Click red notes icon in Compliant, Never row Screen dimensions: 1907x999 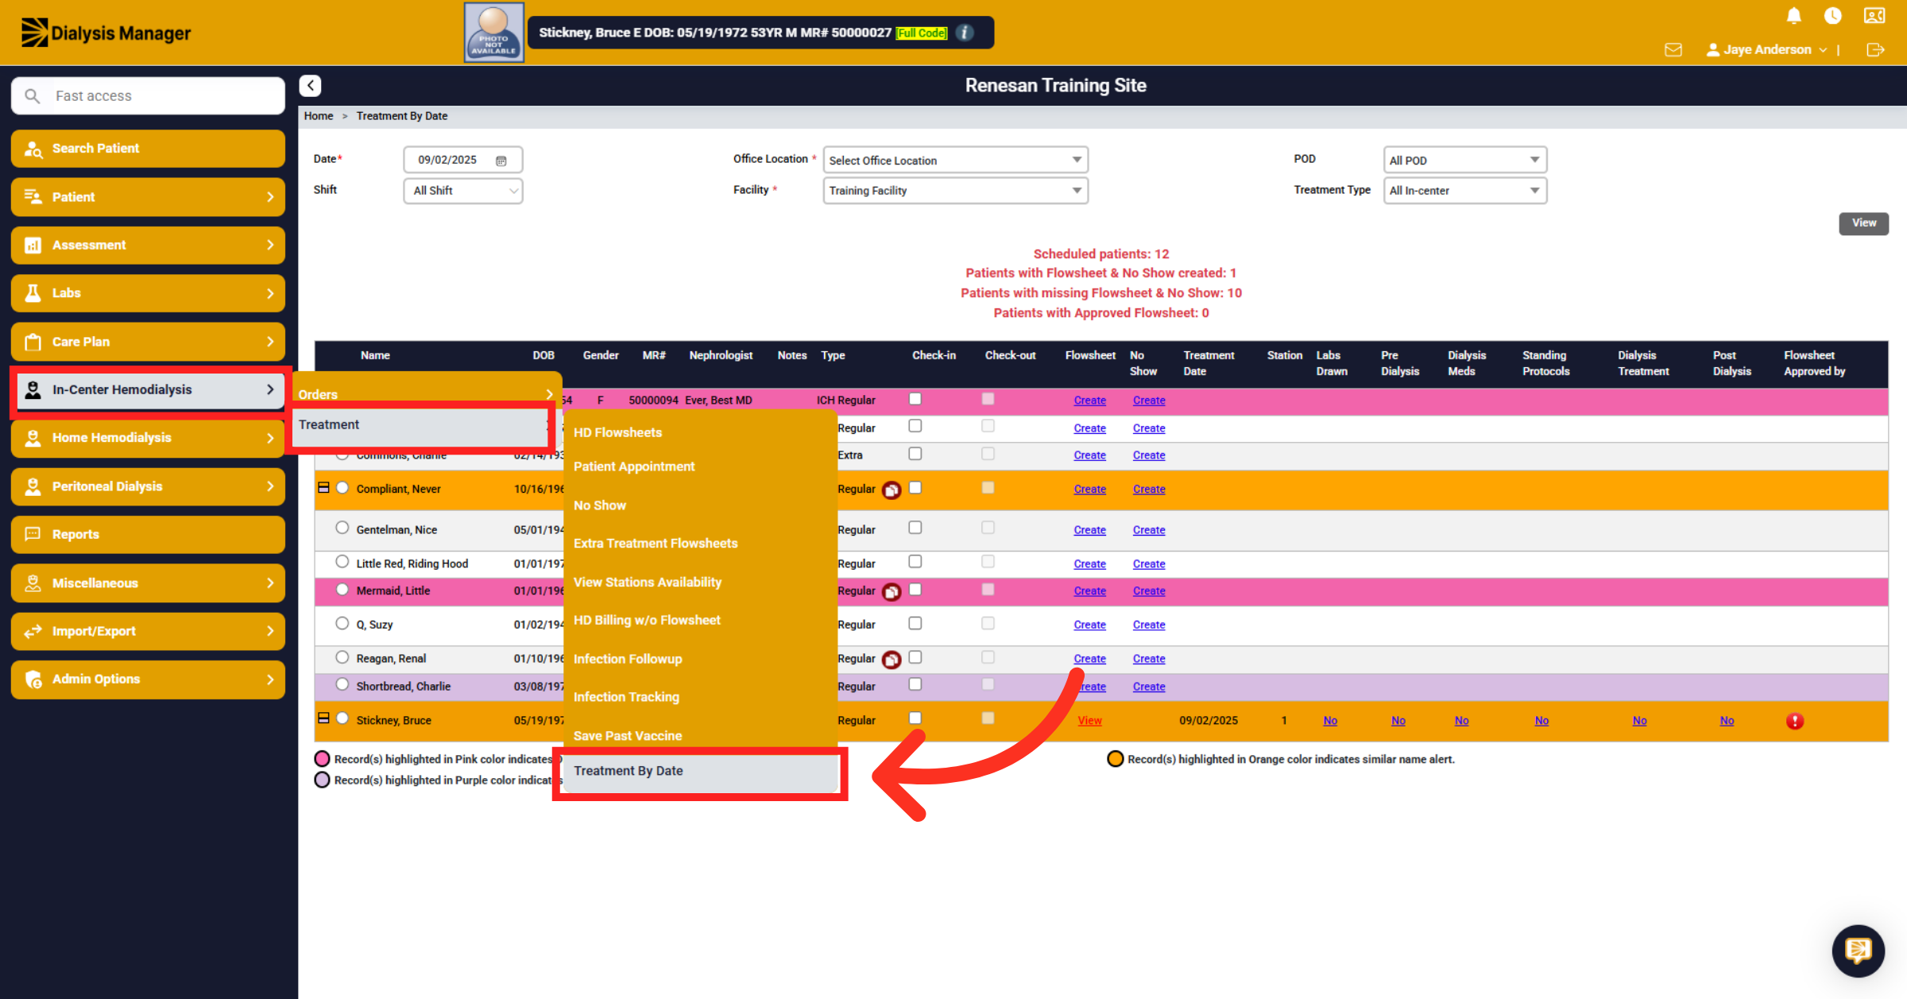[x=892, y=490]
